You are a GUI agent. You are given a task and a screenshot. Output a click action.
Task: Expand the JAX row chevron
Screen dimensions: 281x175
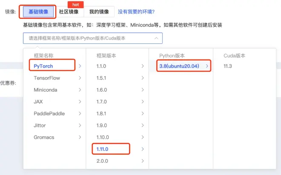point(80,102)
